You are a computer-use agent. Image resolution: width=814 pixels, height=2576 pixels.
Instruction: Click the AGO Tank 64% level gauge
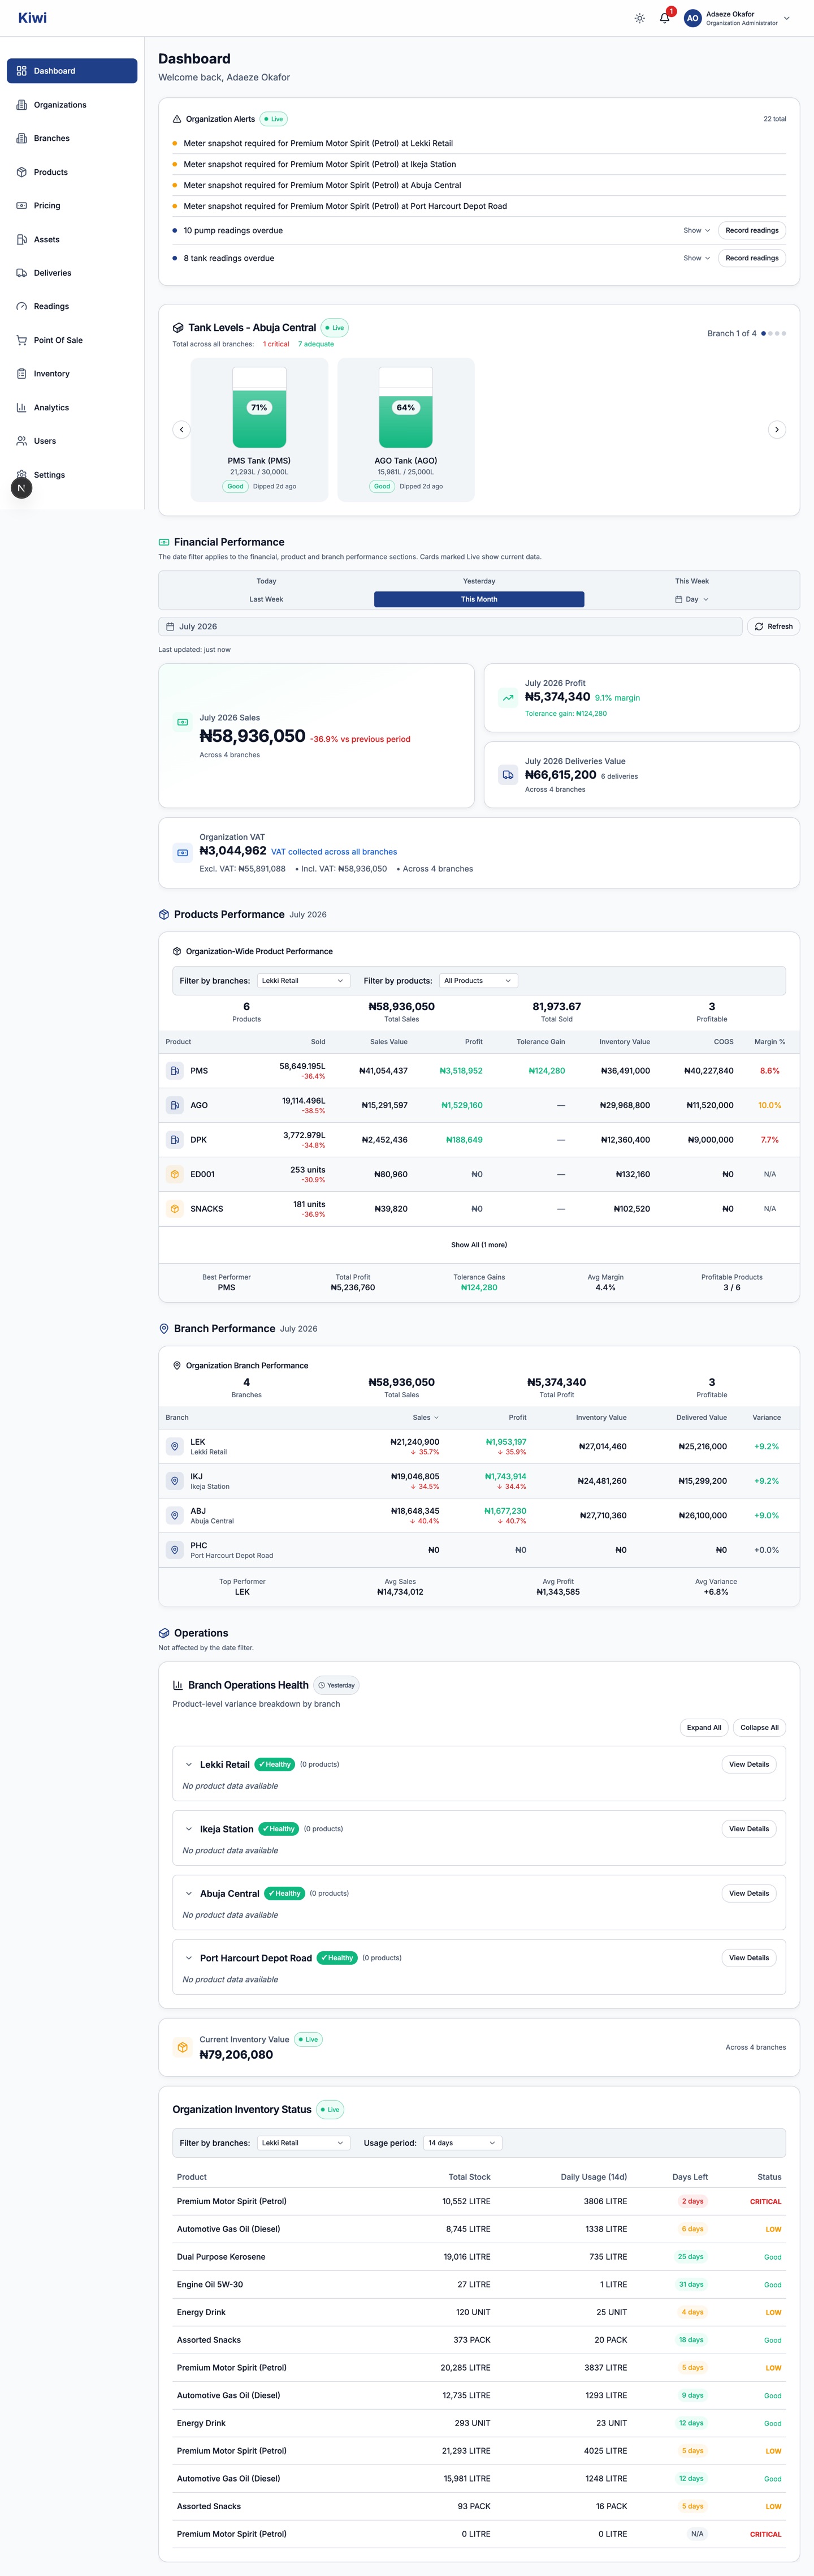[x=405, y=408]
